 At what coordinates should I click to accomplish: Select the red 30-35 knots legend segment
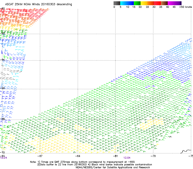(158, 3)
